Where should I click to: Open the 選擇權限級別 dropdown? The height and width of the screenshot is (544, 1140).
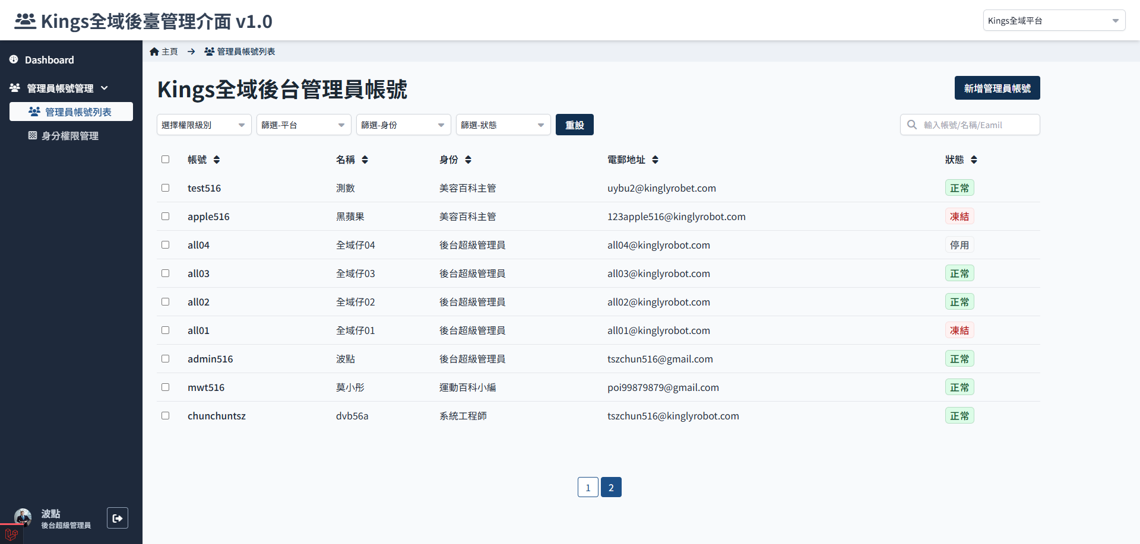204,125
